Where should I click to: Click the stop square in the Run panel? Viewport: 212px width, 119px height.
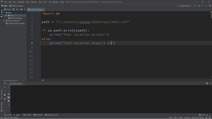tap(5, 91)
